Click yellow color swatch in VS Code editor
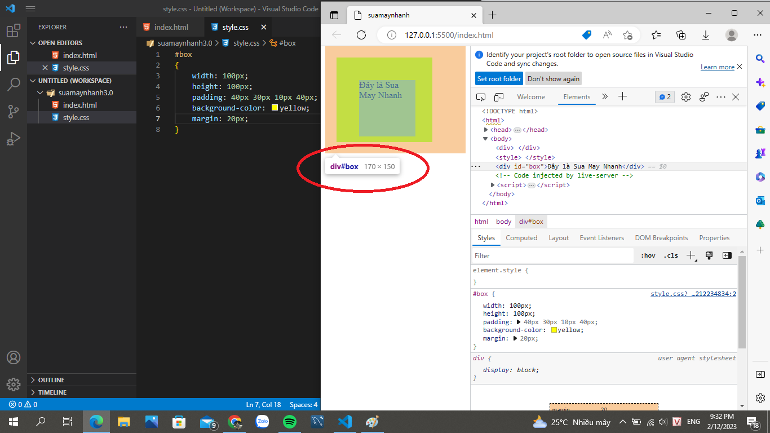Image resolution: width=770 pixels, height=433 pixels. [x=275, y=108]
